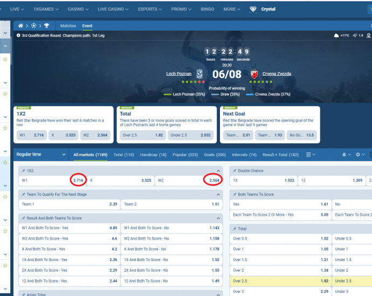
Task: Bet Both Teams To Score Yes 1.61
Action: 281,204
